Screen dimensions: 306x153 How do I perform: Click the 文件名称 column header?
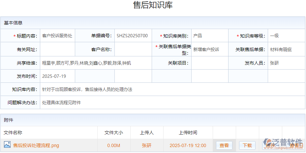click(13, 133)
